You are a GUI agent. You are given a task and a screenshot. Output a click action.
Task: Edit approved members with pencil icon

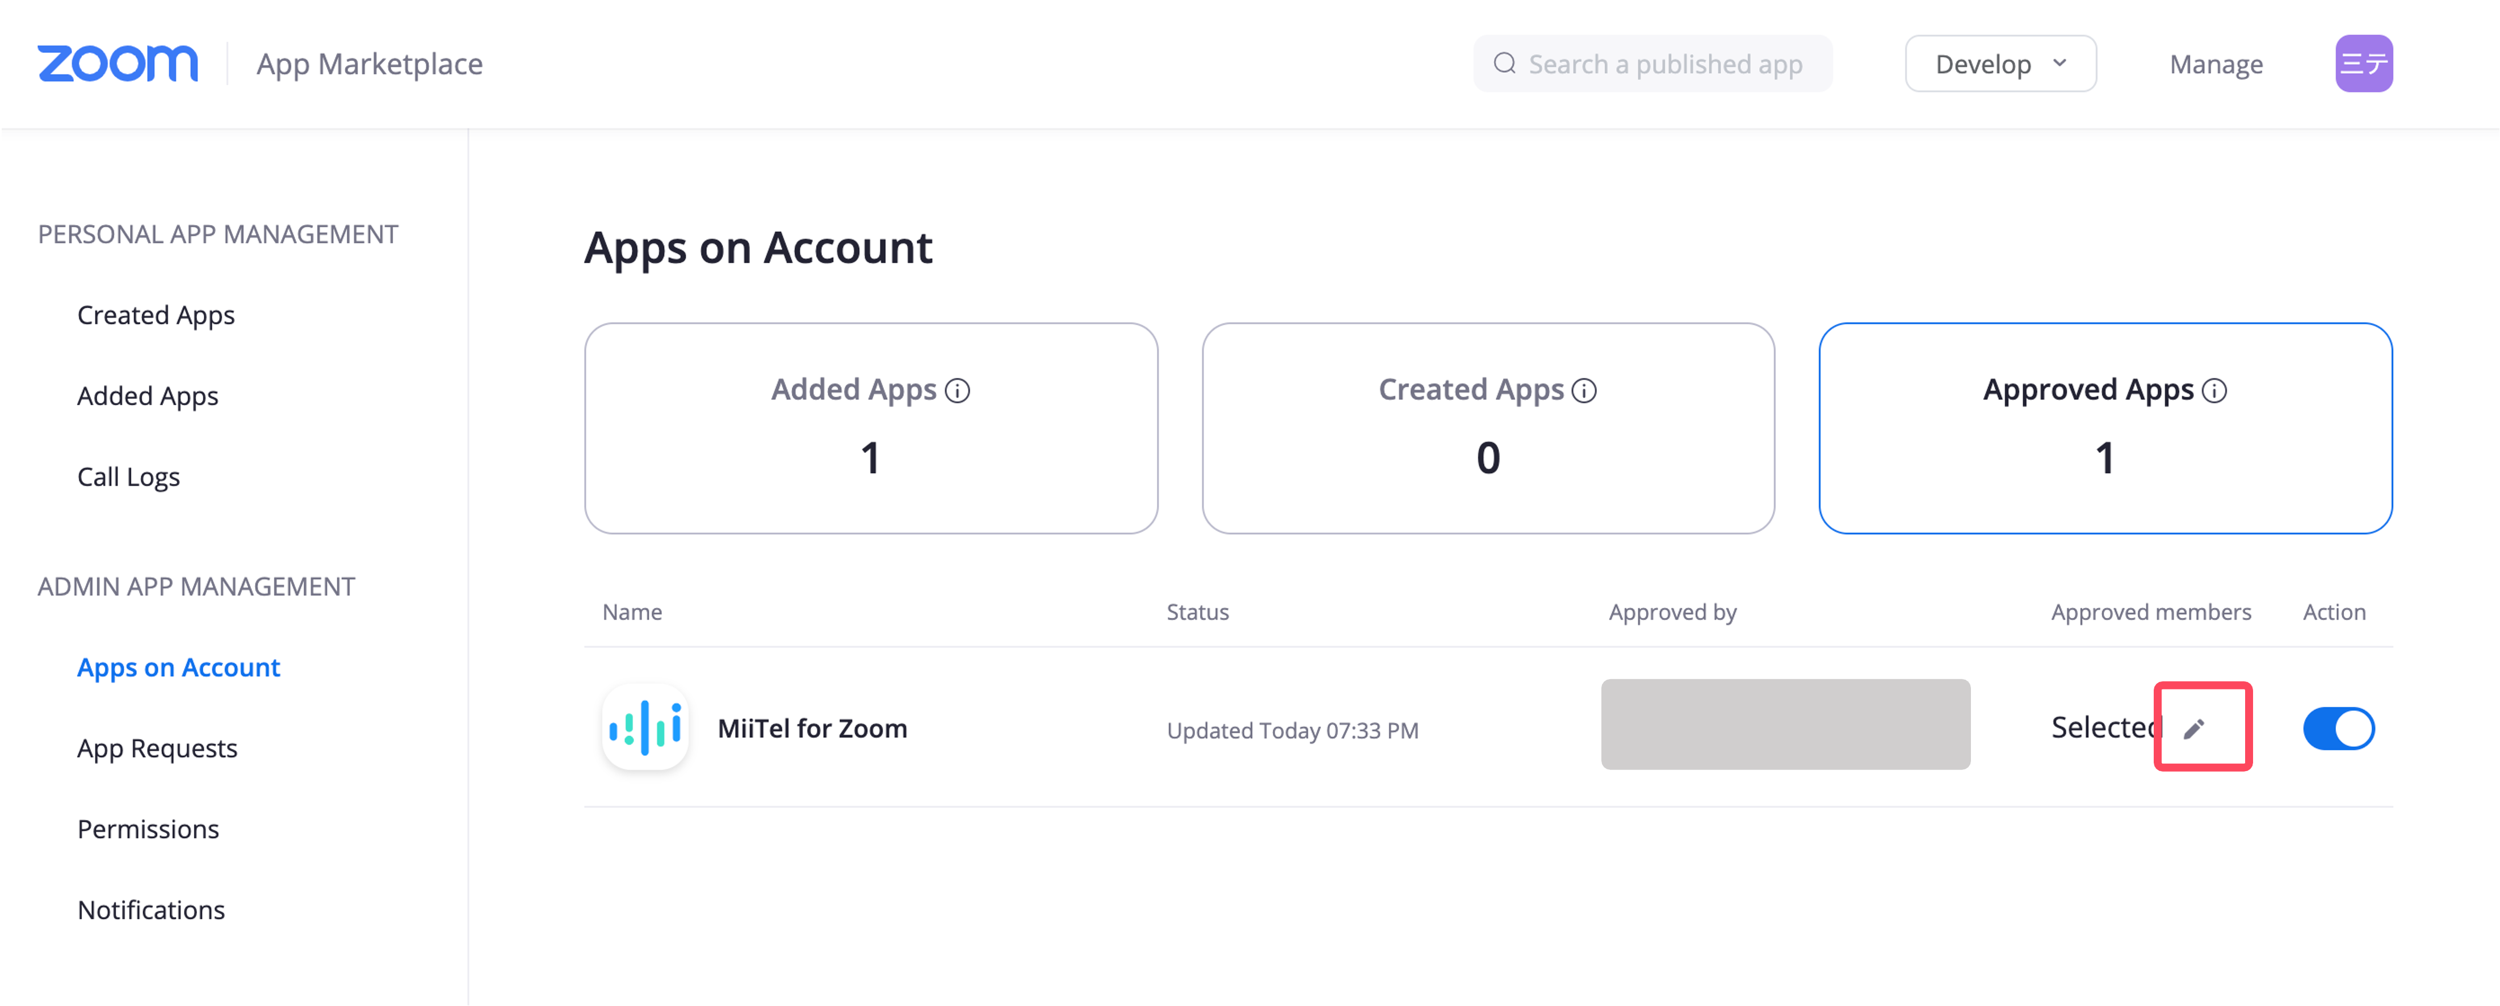[x=2194, y=729]
